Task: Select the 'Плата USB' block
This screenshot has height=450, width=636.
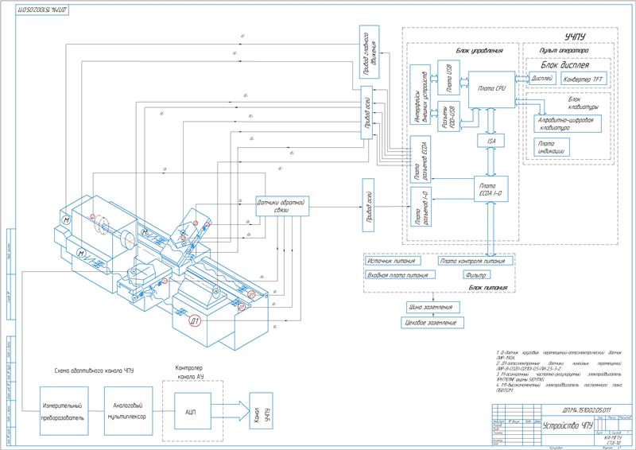Action: coord(448,77)
